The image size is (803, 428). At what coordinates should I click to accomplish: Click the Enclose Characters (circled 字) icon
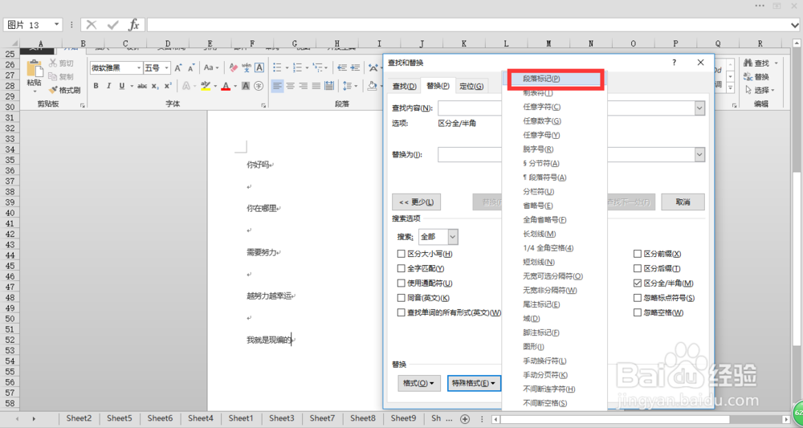(x=259, y=86)
